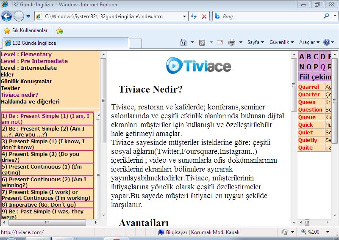Click the word Queen in dictionary list
Viewport: 339px width, 240px height.
307,102
